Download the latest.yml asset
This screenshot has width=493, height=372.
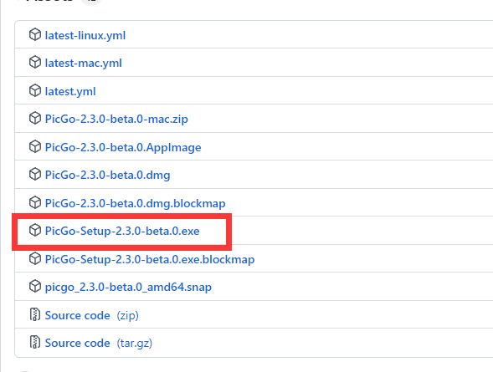pos(70,91)
